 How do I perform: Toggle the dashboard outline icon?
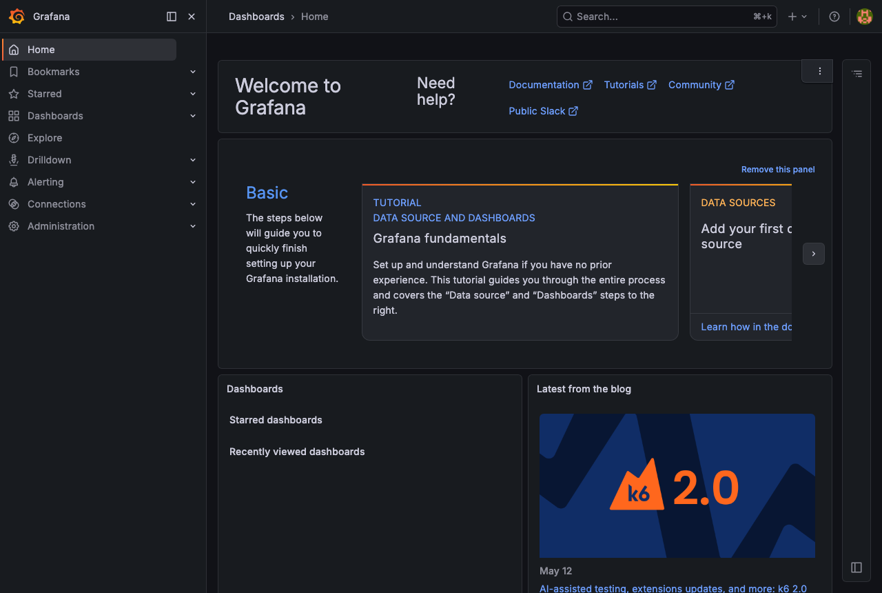point(857,73)
